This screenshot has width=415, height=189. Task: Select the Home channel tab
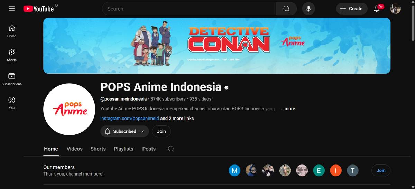51,149
